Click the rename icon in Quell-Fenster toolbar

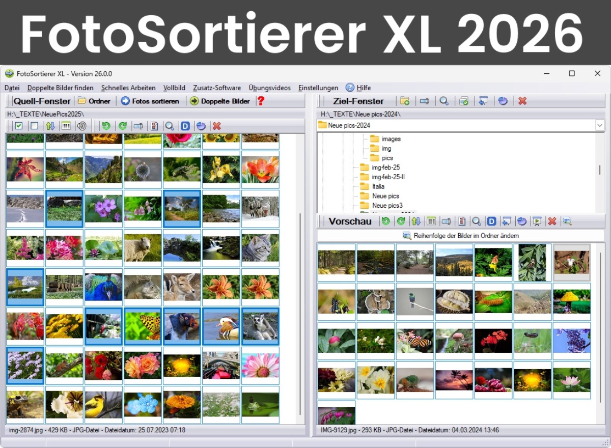pyautogui.click(x=138, y=126)
